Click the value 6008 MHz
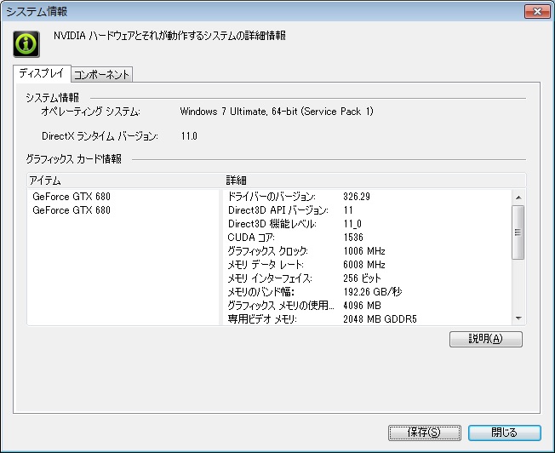The height and width of the screenshot is (453, 555). tap(364, 265)
